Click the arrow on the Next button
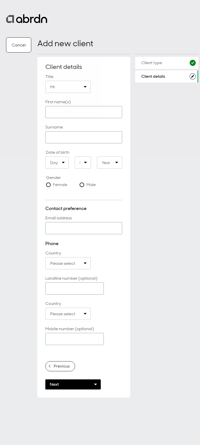The image size is (200, 445). pos(95,384)
